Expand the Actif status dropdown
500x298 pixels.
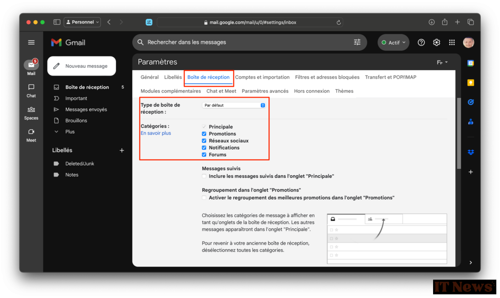tap(393, 43)
